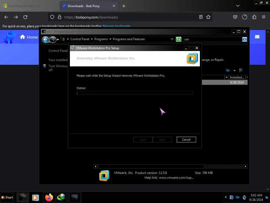The width and height of the screenshot is (270, 203).
Task: Select Control Panel breadcrumb in address bar
Action: tap(80, 39)
